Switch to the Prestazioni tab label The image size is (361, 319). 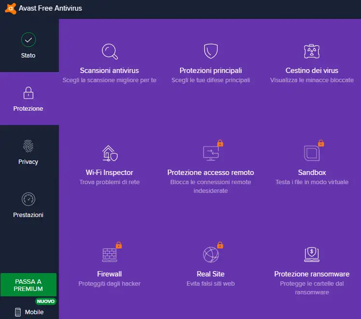click(28, 215)
